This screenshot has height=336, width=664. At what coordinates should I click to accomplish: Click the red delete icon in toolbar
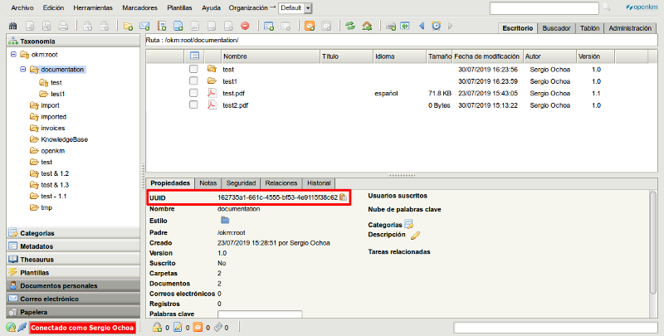point(244,27)
